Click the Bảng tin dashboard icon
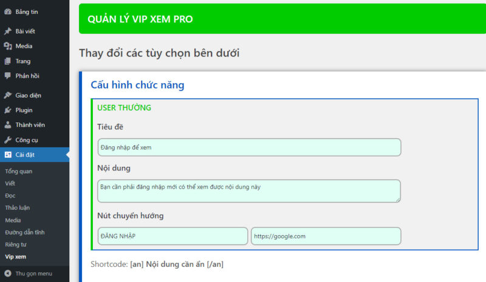This screenshot has height=282, width=486. 8,12
